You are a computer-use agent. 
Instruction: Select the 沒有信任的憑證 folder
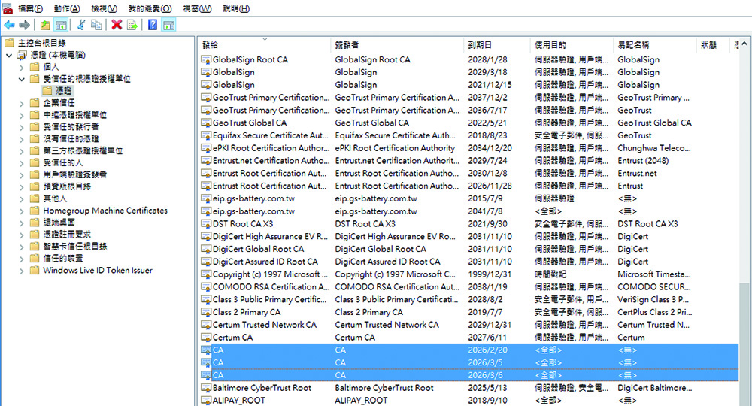(x=71, y=138)
